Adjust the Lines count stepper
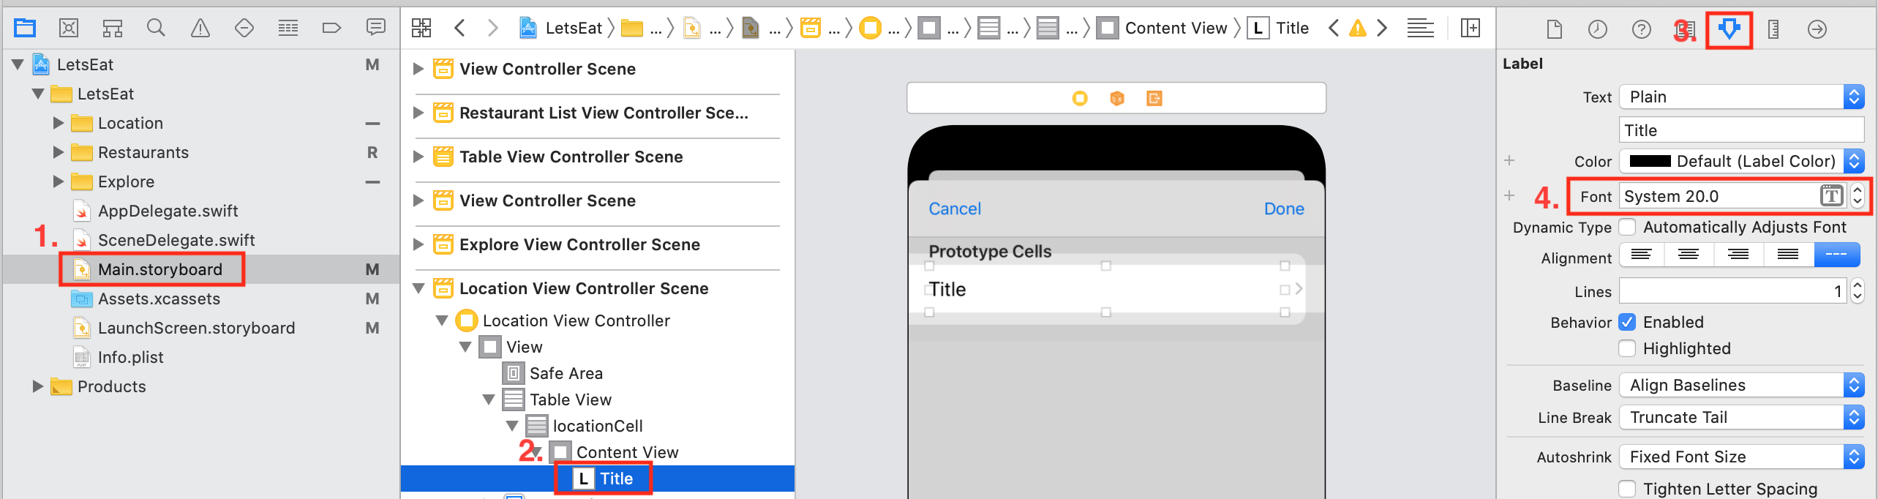The height and width of the screenshot is (499, 1878). tap(1857, 291)
